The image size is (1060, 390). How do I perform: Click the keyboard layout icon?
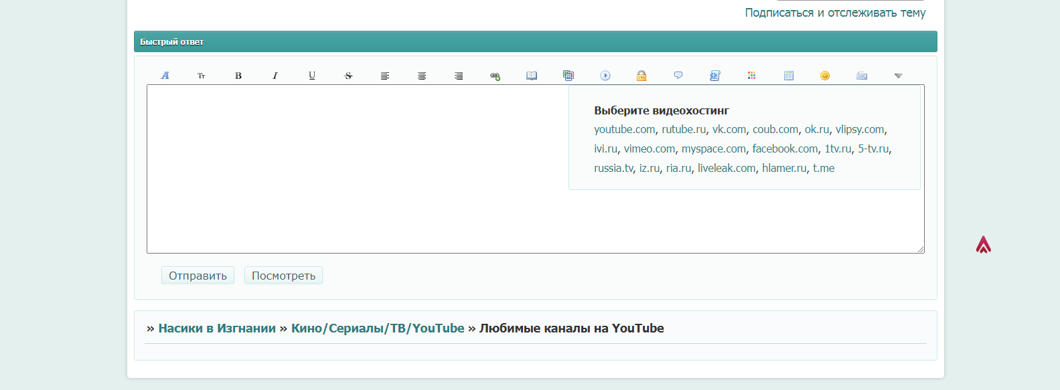click(x=862, y=76)
